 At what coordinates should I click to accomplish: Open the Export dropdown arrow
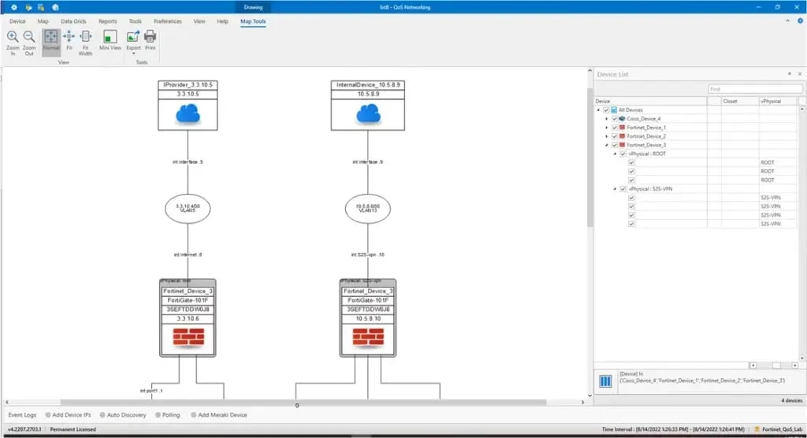click(133, 54)
